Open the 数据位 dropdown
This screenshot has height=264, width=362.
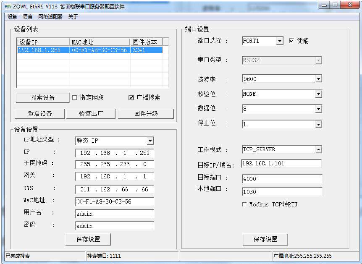[x=319, y=109]
